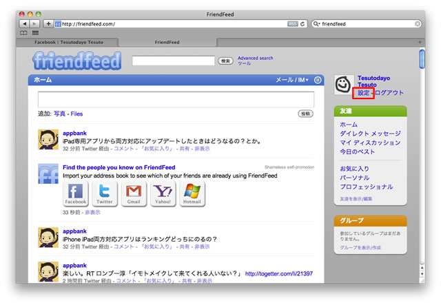Open Advanced search link
The image size is (441, 305).
(x=256, y=58)
